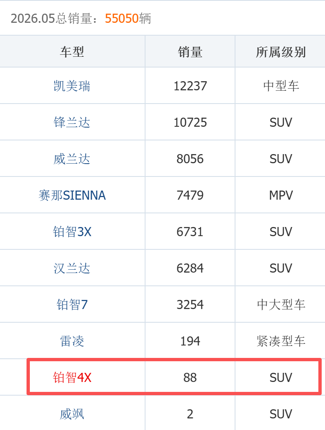The width and height of the screenshot is (325, 430).
Task: Click the 所属级别 column header
Action: tap(281, 52)
